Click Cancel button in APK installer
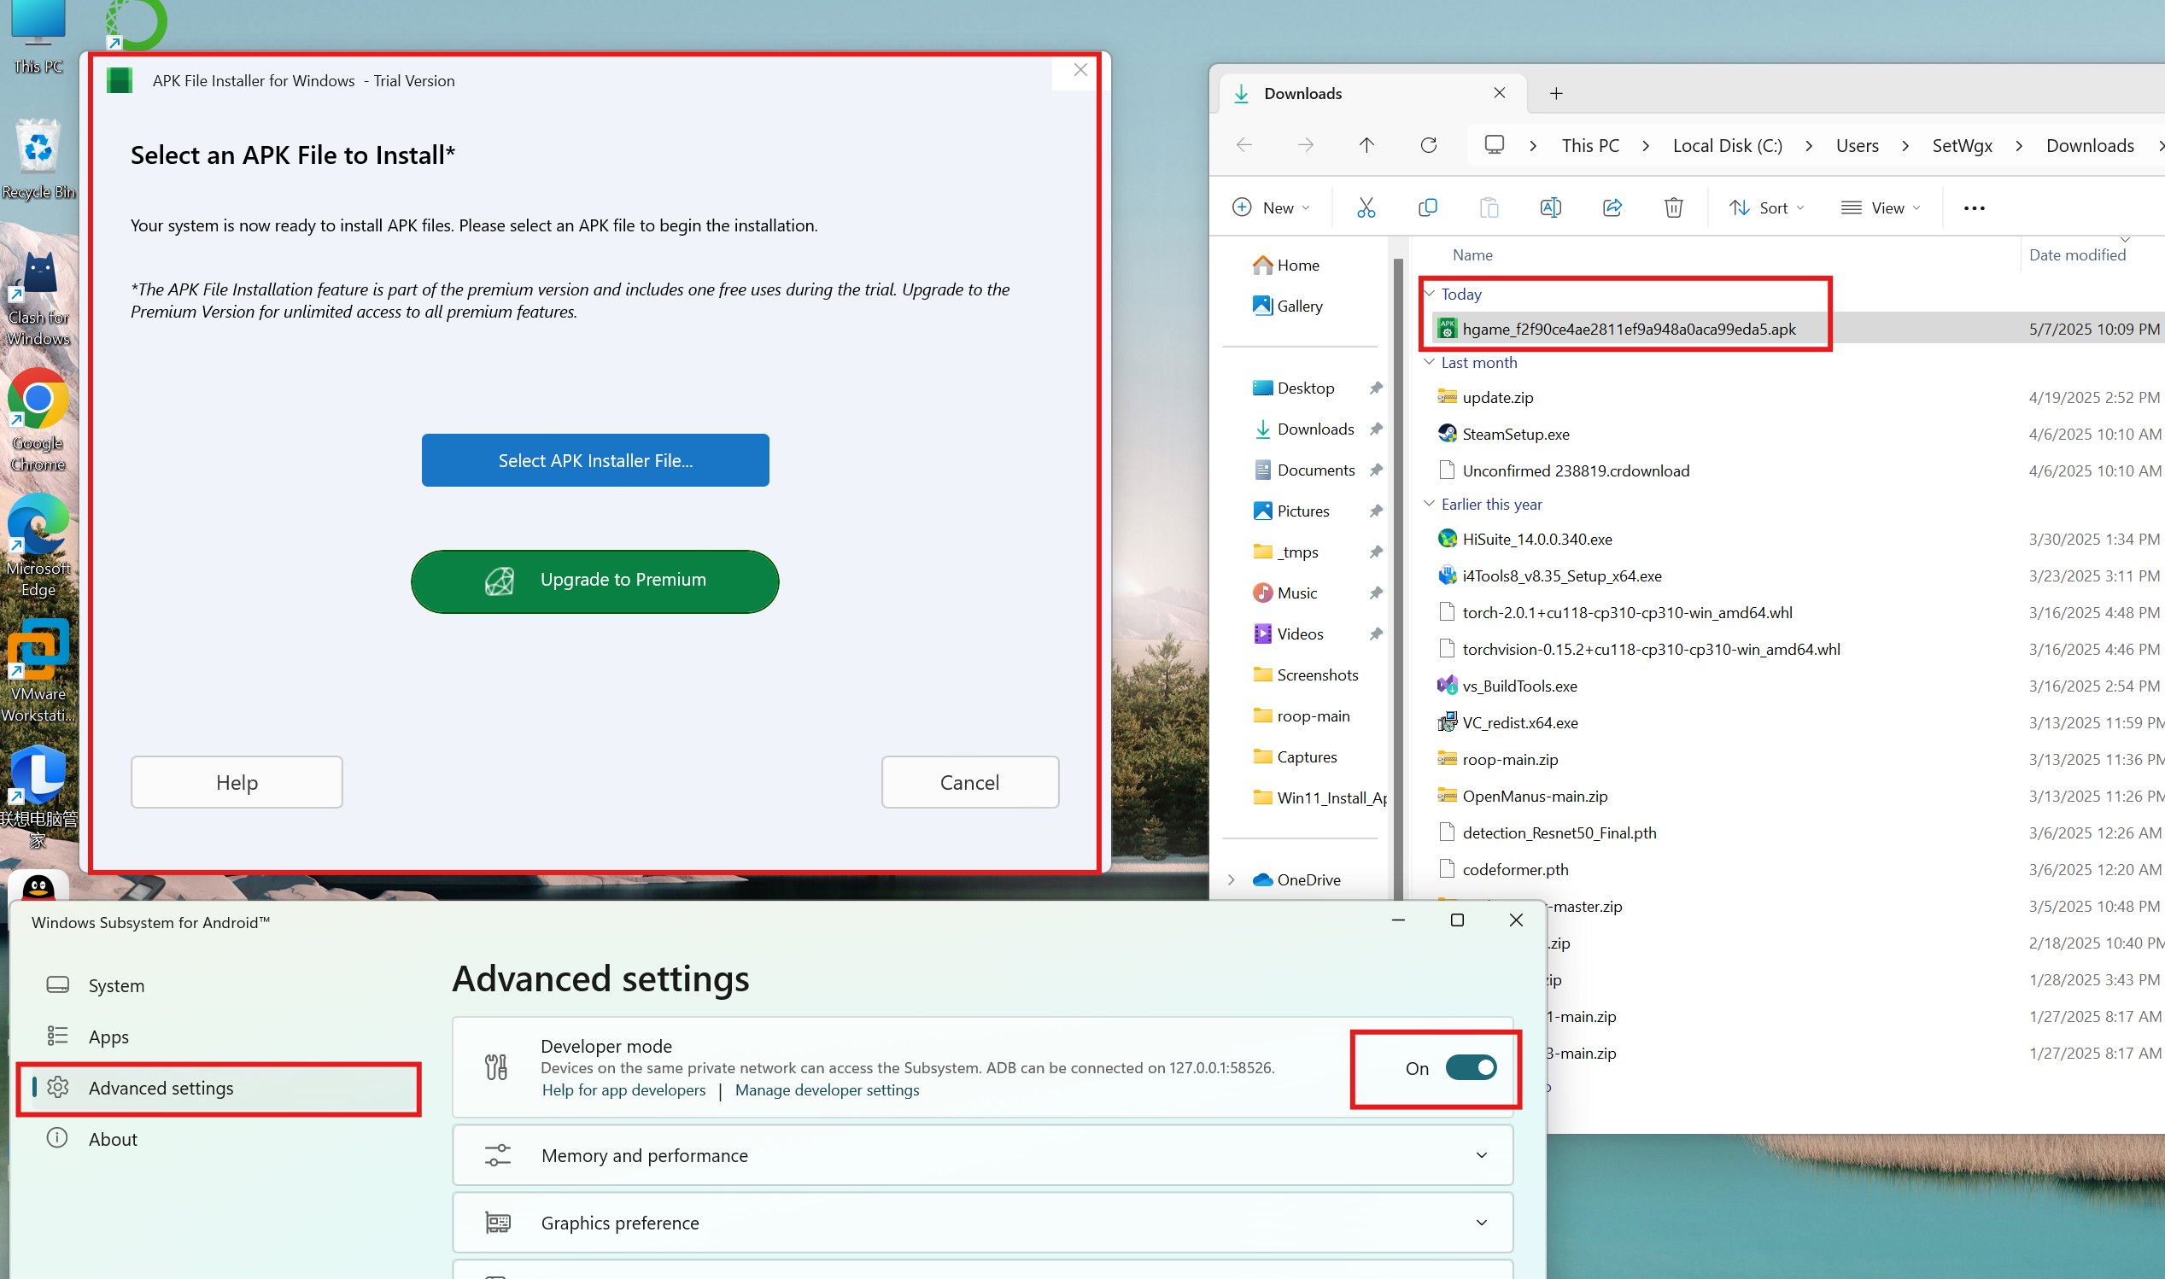Image resolution: width=2165 pixels, height=1279 pixels. tap(969, 782)
